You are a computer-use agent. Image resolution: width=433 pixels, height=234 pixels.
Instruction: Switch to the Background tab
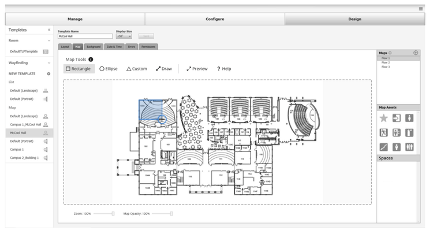coord(94,46)
